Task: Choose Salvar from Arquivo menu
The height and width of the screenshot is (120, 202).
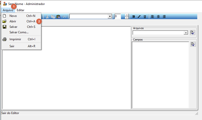Action: pos(21,27)
